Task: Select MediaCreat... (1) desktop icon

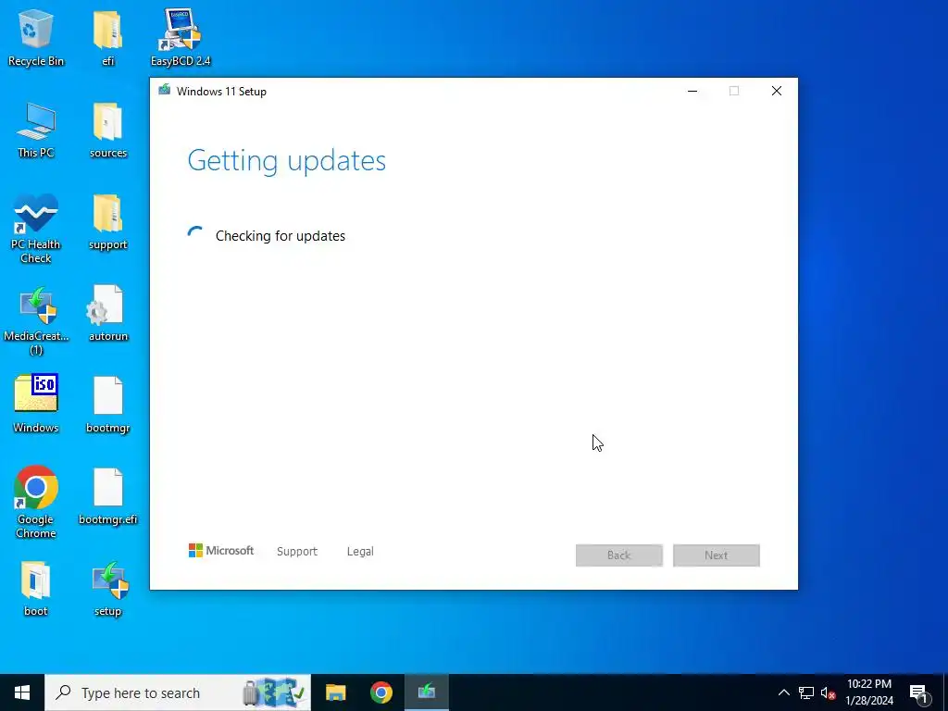Action: coord(36,319)
